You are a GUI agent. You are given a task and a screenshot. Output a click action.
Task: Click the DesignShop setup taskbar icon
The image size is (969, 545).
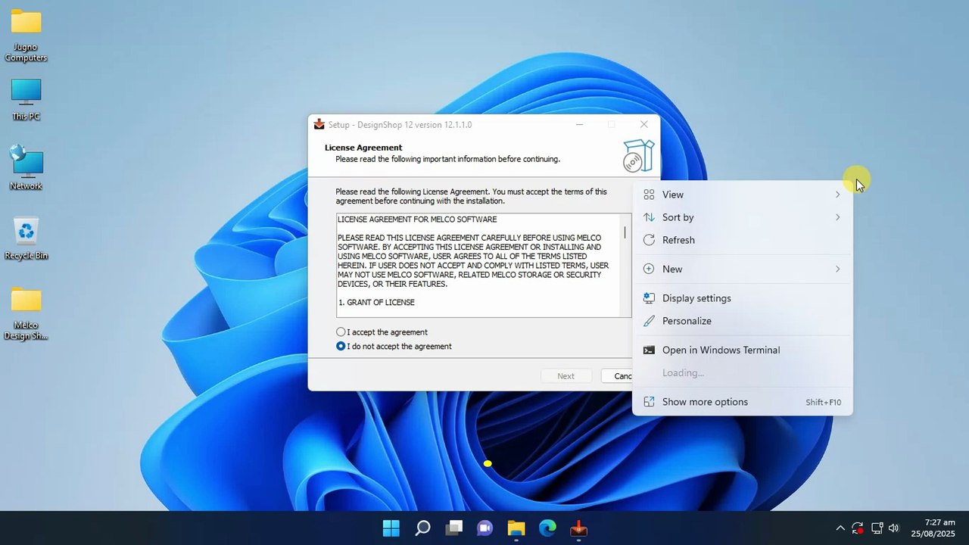(x=578, y=528)
